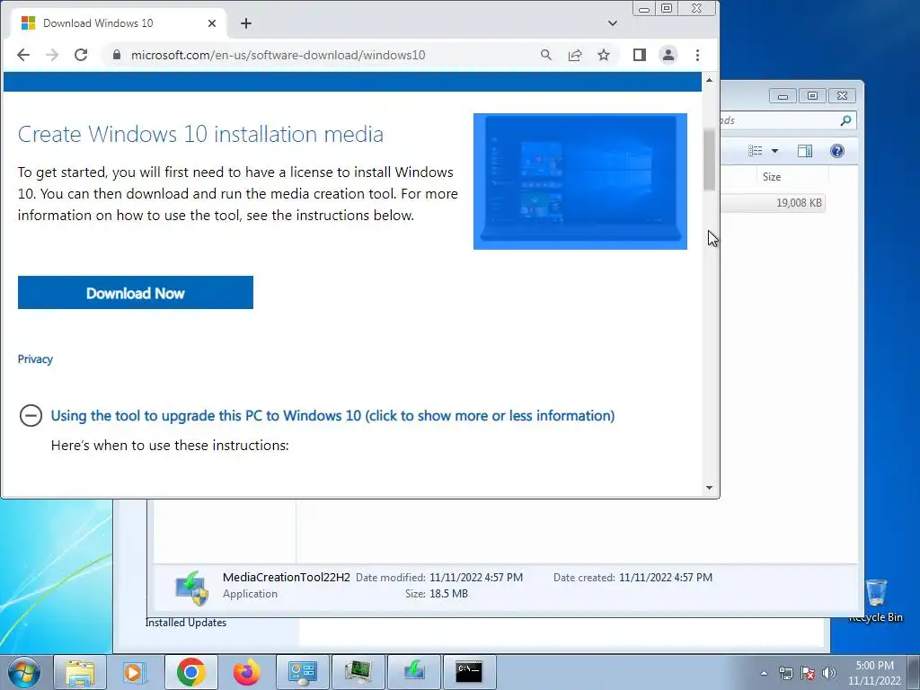The height and width of the screenshot is (690, 920).
Task: Click Date created value in details pane
Action: tap(666, 578)
